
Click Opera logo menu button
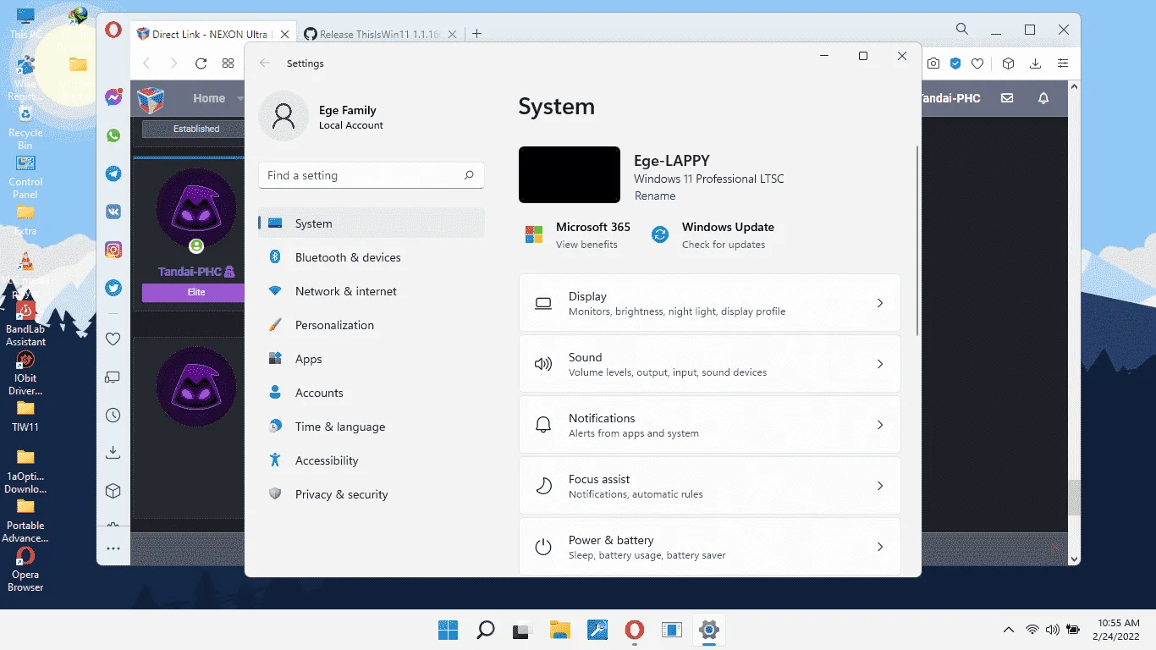tap(113, 30)
